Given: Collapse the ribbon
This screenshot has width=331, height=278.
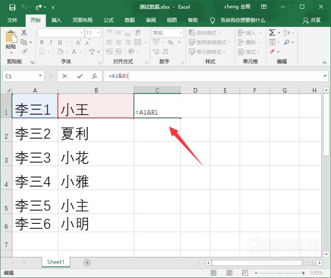Looking at the screenshot, I should coord(324,62).
